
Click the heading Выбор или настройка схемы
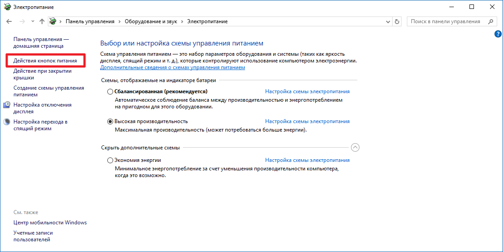182,43
